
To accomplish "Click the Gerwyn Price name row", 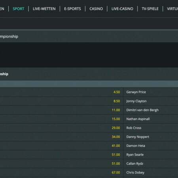I will pos(151,92).
